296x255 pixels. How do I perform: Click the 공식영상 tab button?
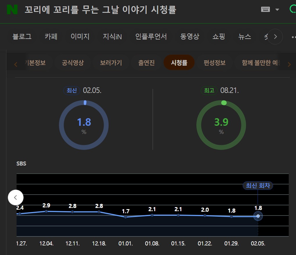click(73, 63)
